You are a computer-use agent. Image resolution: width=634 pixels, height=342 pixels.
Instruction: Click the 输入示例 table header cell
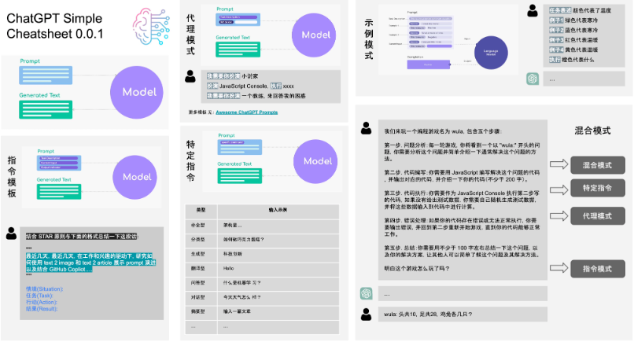click(x=278, y=211)
